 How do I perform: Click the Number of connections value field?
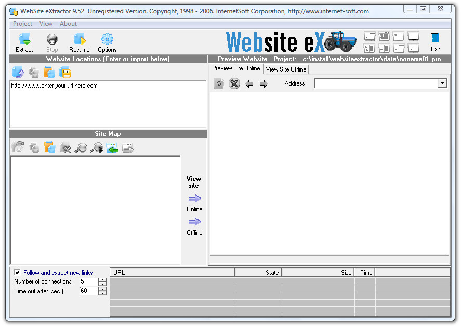89,282
